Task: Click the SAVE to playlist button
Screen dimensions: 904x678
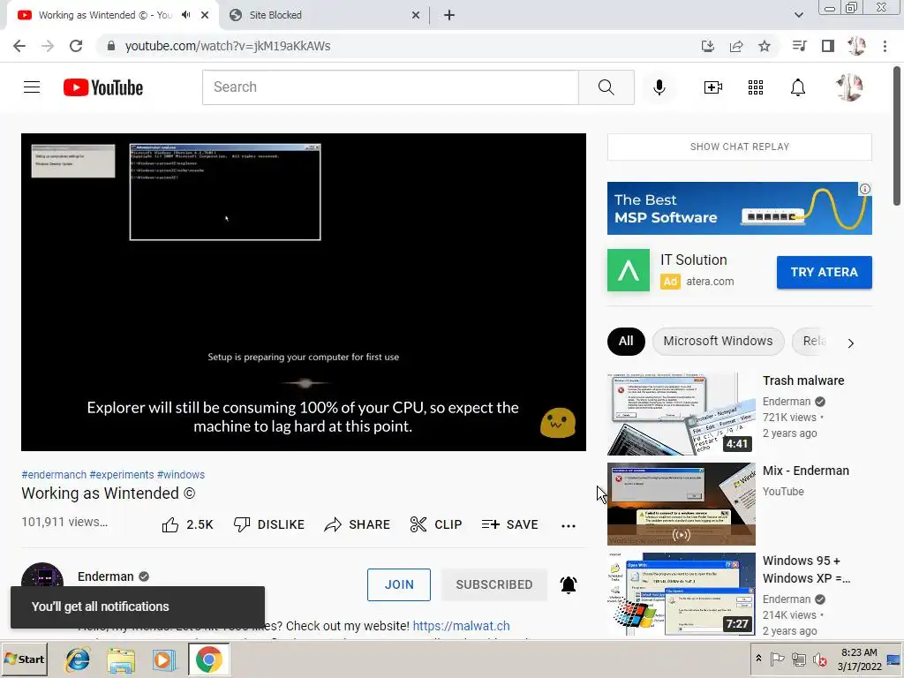Action: tap(510, 524)
